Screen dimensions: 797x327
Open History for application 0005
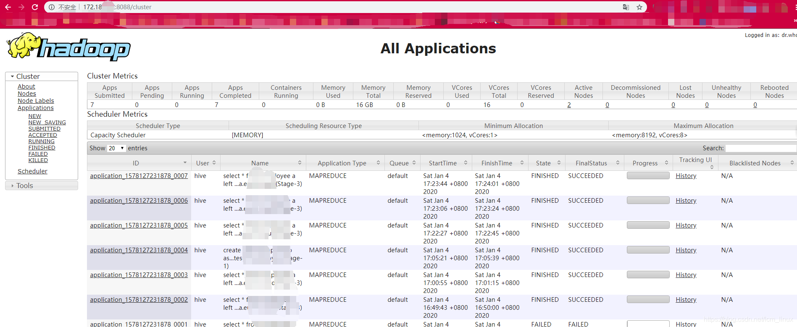686,225
